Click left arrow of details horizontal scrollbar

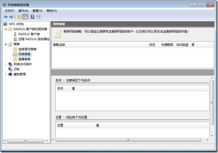pyautogui.click(x=53, y=140)
